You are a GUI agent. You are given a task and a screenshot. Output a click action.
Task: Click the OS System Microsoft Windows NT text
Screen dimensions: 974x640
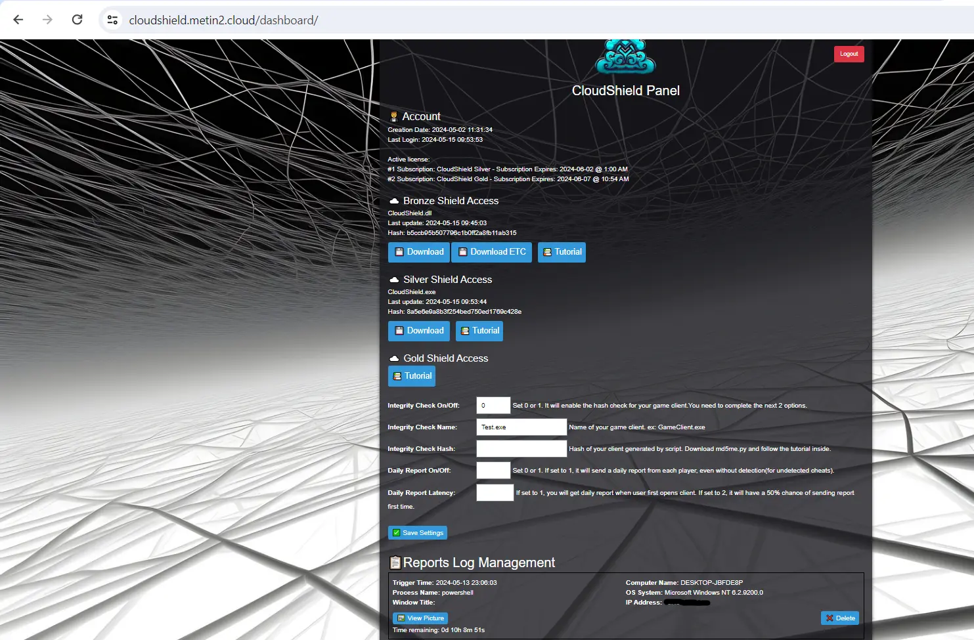694,593
